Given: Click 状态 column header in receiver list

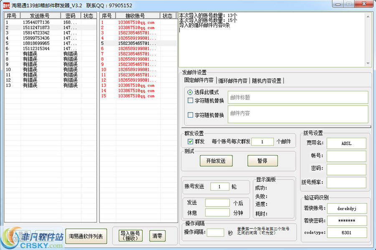Looking at the screenshot, I should pyautogui.click(x=168, y=15).
